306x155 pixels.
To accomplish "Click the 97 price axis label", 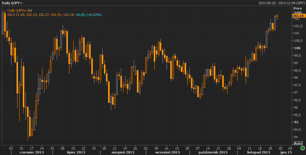I will (x=296, y=93).
